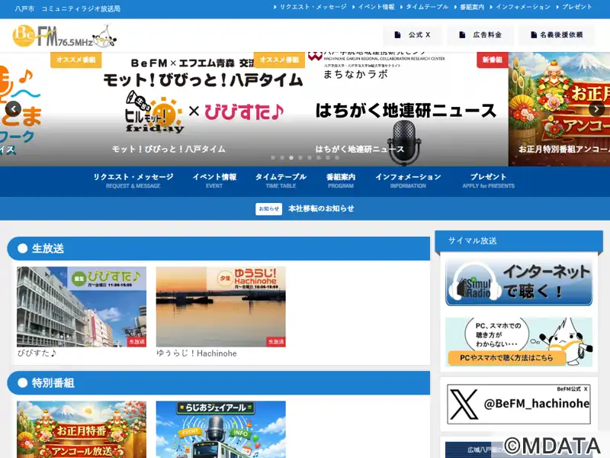The image size is (610, 458).
Task: Click document icon beside 公式 X
Action: (397, 34)
